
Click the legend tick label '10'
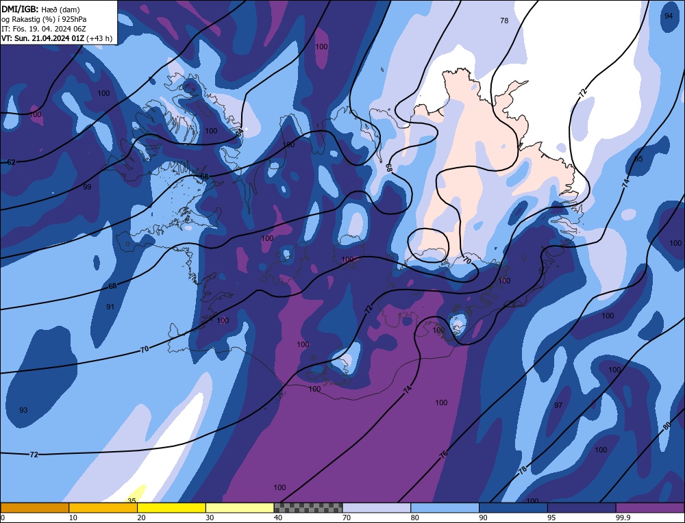click(x=73, y=518)
